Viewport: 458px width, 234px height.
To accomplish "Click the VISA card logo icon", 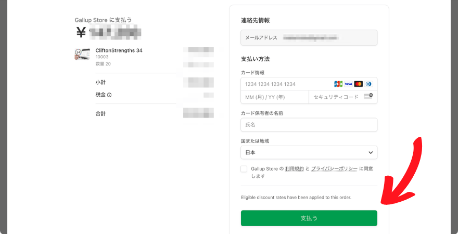I will 348,84.
